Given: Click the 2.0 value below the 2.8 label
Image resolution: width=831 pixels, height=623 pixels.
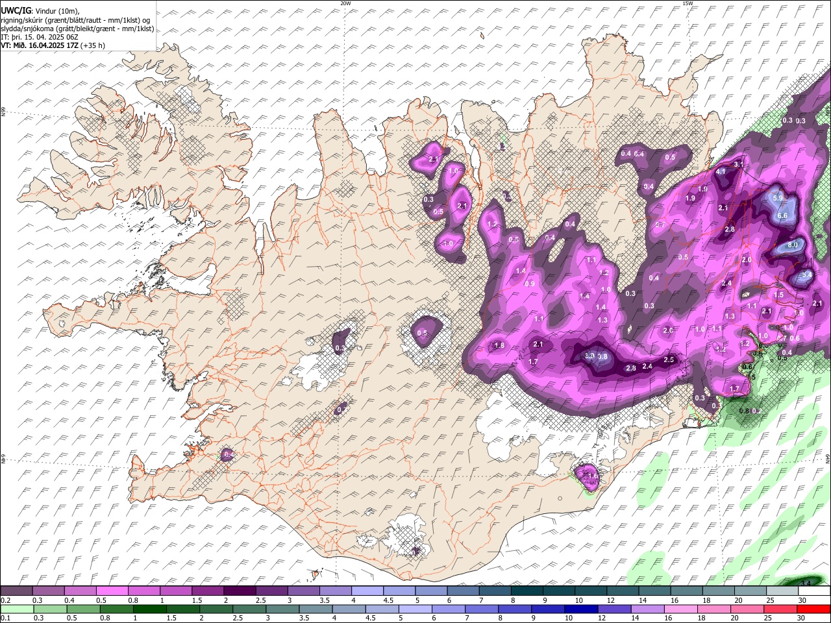Looking at the screenshot, I should click(747, 260).
